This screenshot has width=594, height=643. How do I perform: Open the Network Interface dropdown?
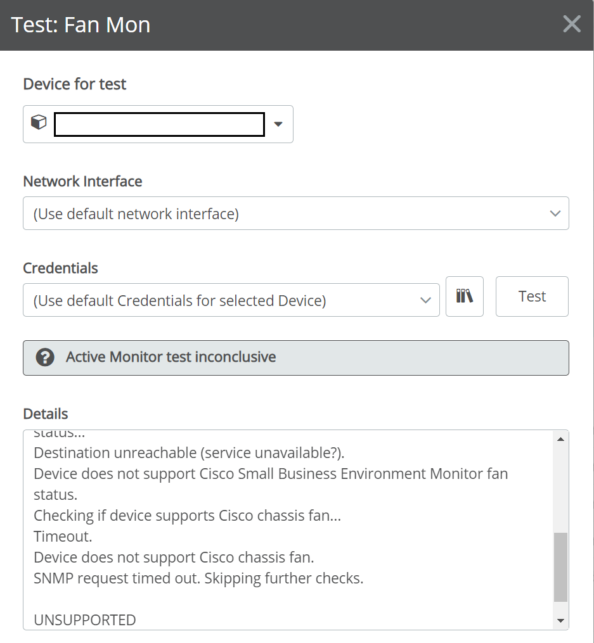pyautogui.click(x=296, y=213)
